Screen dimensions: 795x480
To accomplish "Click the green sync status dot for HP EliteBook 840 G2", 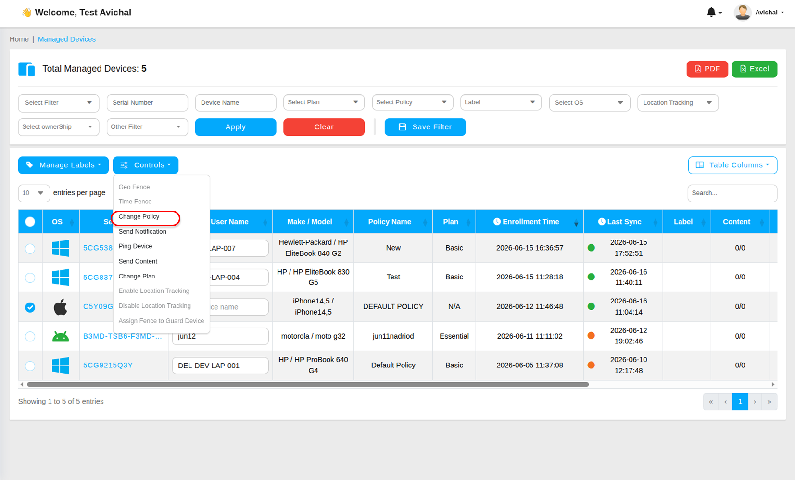I will point(591,248).
